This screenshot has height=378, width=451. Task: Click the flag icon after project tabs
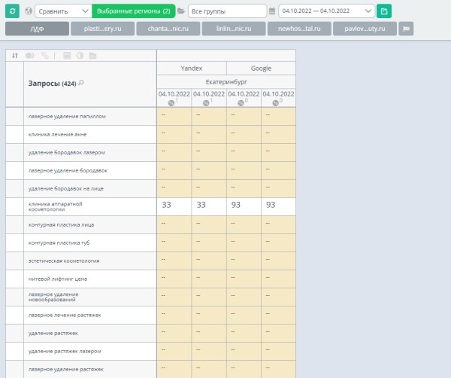coord(407,29)
